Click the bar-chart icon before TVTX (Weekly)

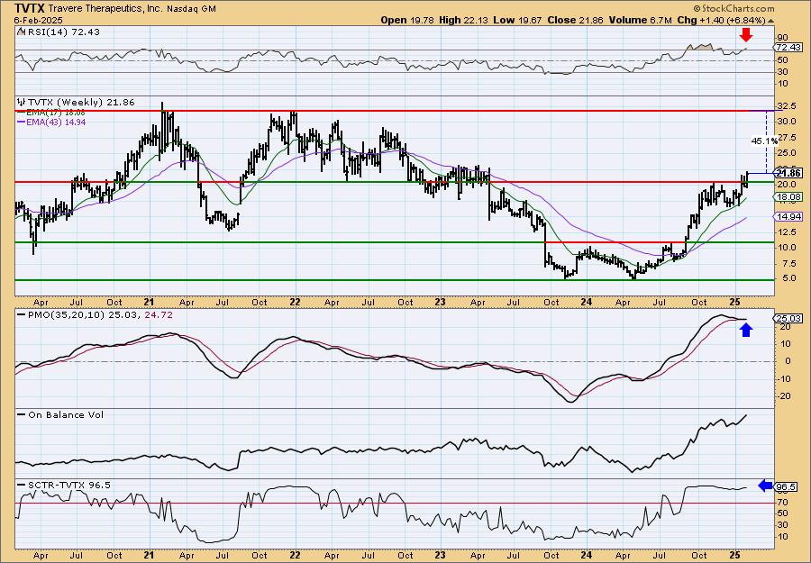22,103
